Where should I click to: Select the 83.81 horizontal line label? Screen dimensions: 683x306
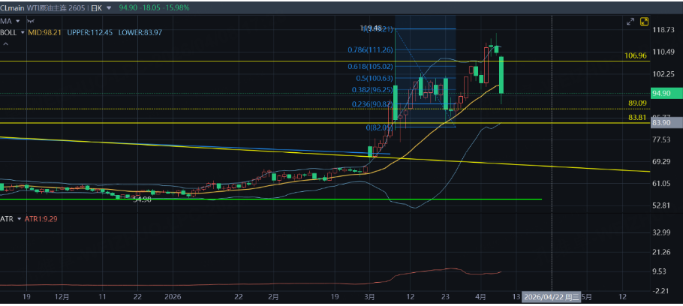(x=637, y=118)
